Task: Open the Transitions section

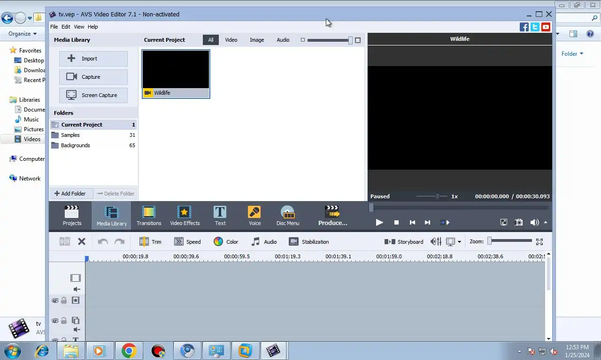Action: tap(149, 216)
